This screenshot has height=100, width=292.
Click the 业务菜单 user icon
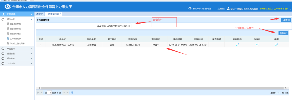click(3, 14)
